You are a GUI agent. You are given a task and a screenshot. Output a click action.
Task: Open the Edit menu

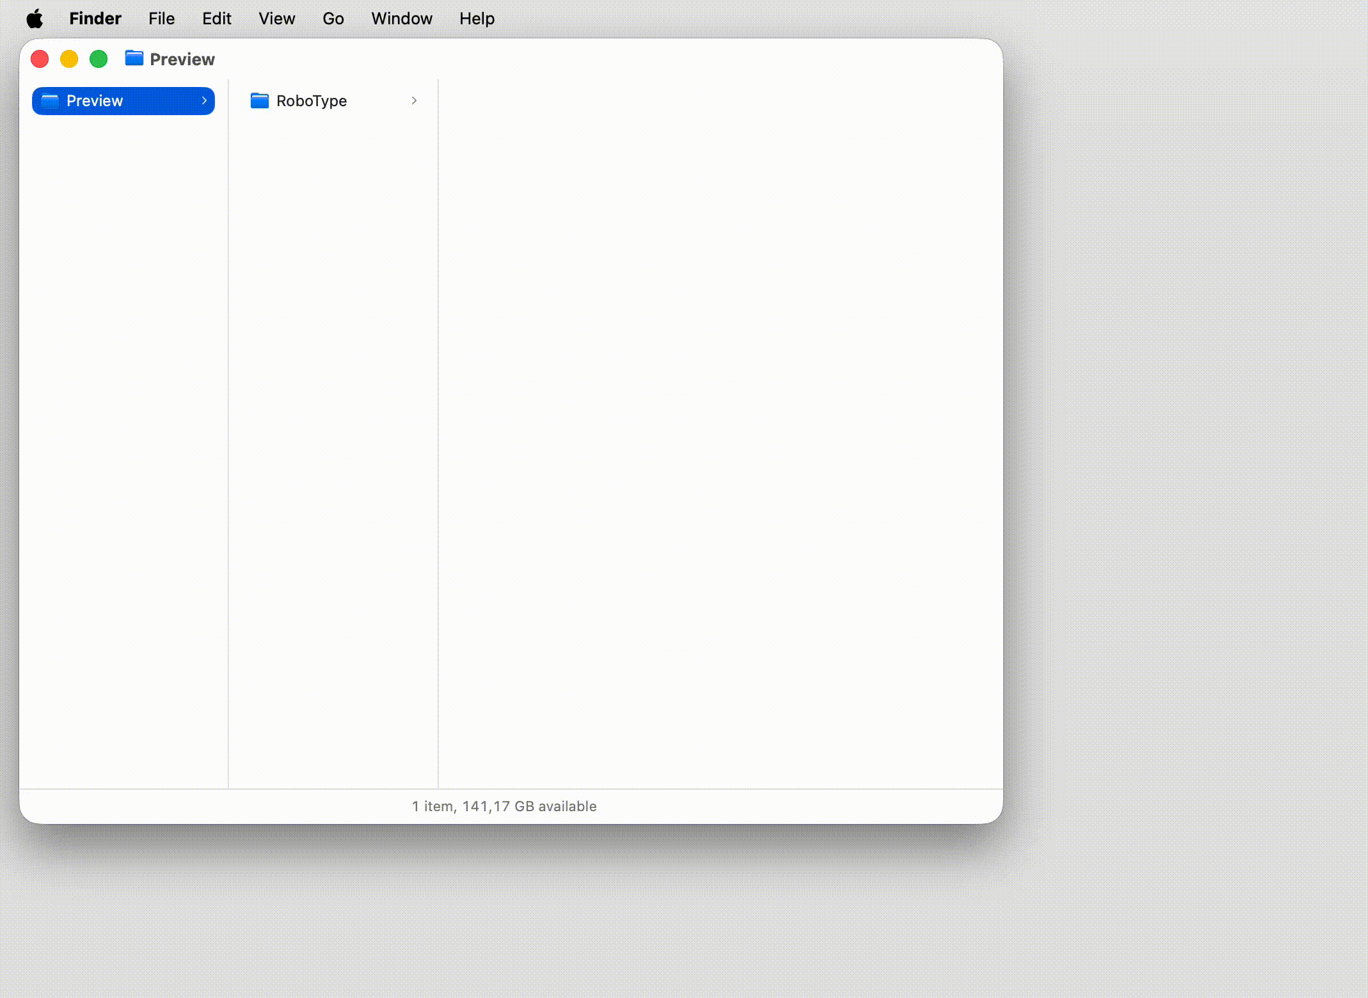click(x=216, y=19)
